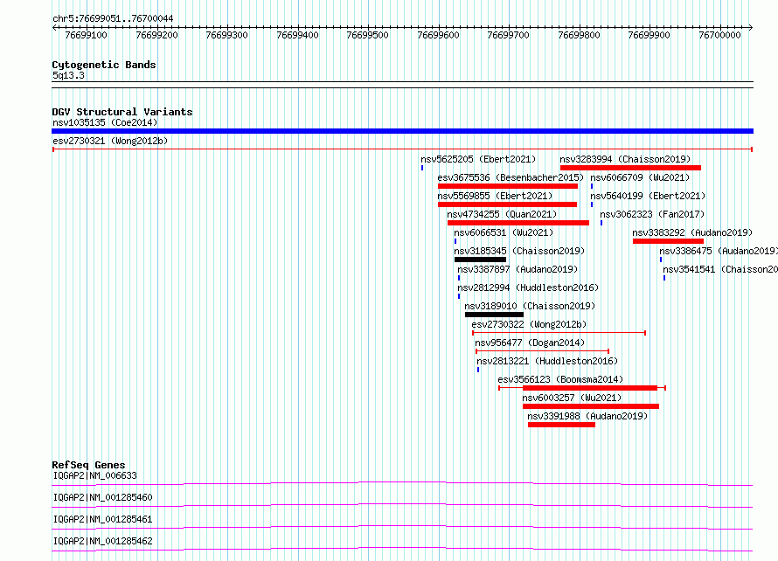Open the IQGAP2|NM_001285460 gene label
Image resolution: width=778 pixels, height=561 pixels.
(x=102, y=497)
